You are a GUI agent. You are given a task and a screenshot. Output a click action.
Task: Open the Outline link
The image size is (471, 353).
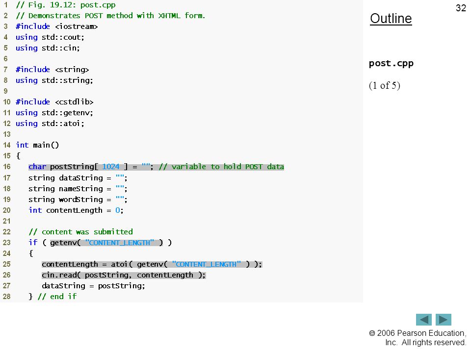(x=391, y=19)
